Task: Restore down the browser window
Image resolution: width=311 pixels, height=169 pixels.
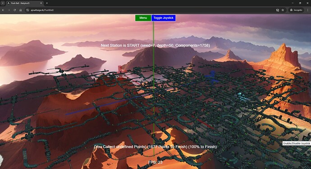Action: pyautogui.click(x=300, y=3)
